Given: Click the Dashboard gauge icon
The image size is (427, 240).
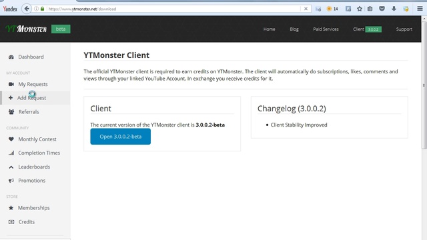Looking at the screenshot, I should [11, 57].
